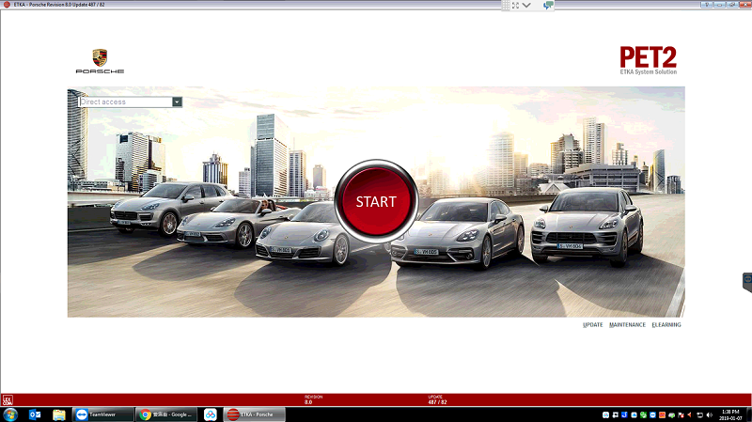Click the system clock 1:38 PM
752x422 pixels.
pyautogui.click(x=730, y=412)
